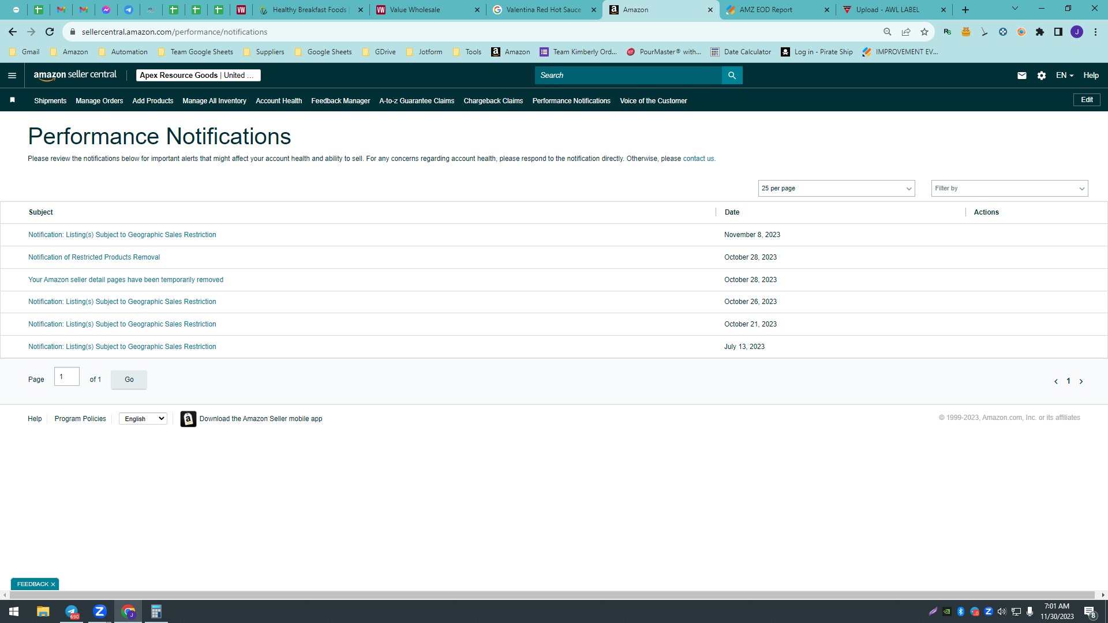The image size is (1108, 623).
Task: Click the Edit button in navigation bar
Action: pyautogui.click(x=1087, y=100)
